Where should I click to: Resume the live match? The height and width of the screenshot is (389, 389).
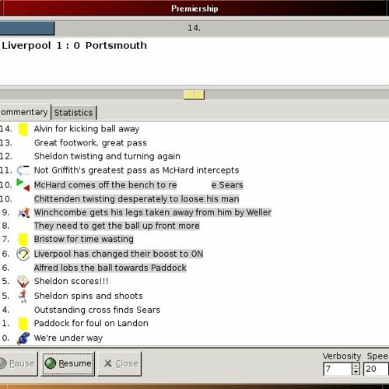point(68,363)
